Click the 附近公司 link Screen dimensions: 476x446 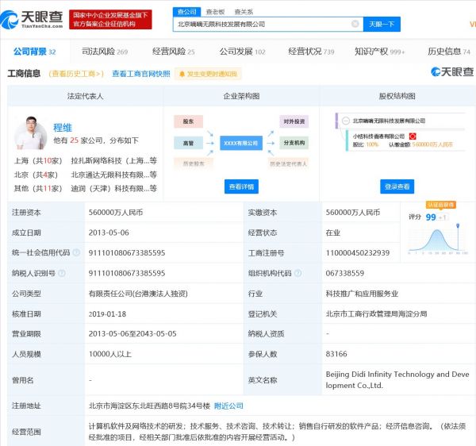click(228, 406)
